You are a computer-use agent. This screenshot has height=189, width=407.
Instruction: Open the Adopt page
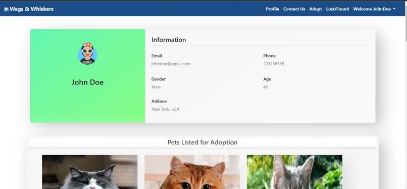[x=316, y=9]
